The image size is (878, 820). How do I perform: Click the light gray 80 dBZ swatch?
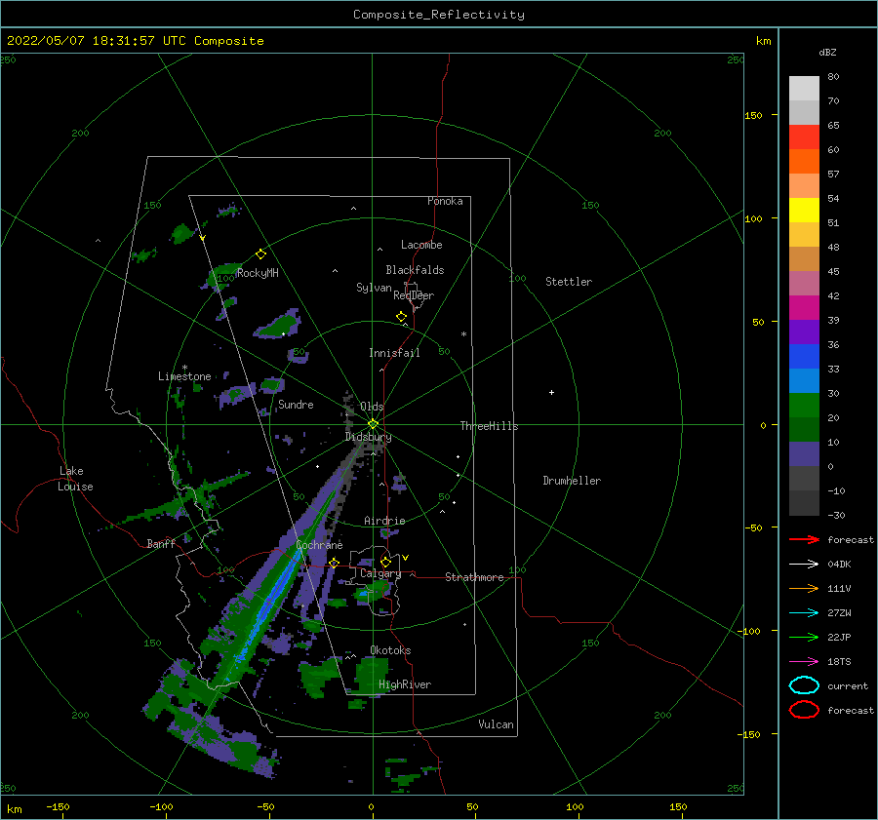pos(804,88)
